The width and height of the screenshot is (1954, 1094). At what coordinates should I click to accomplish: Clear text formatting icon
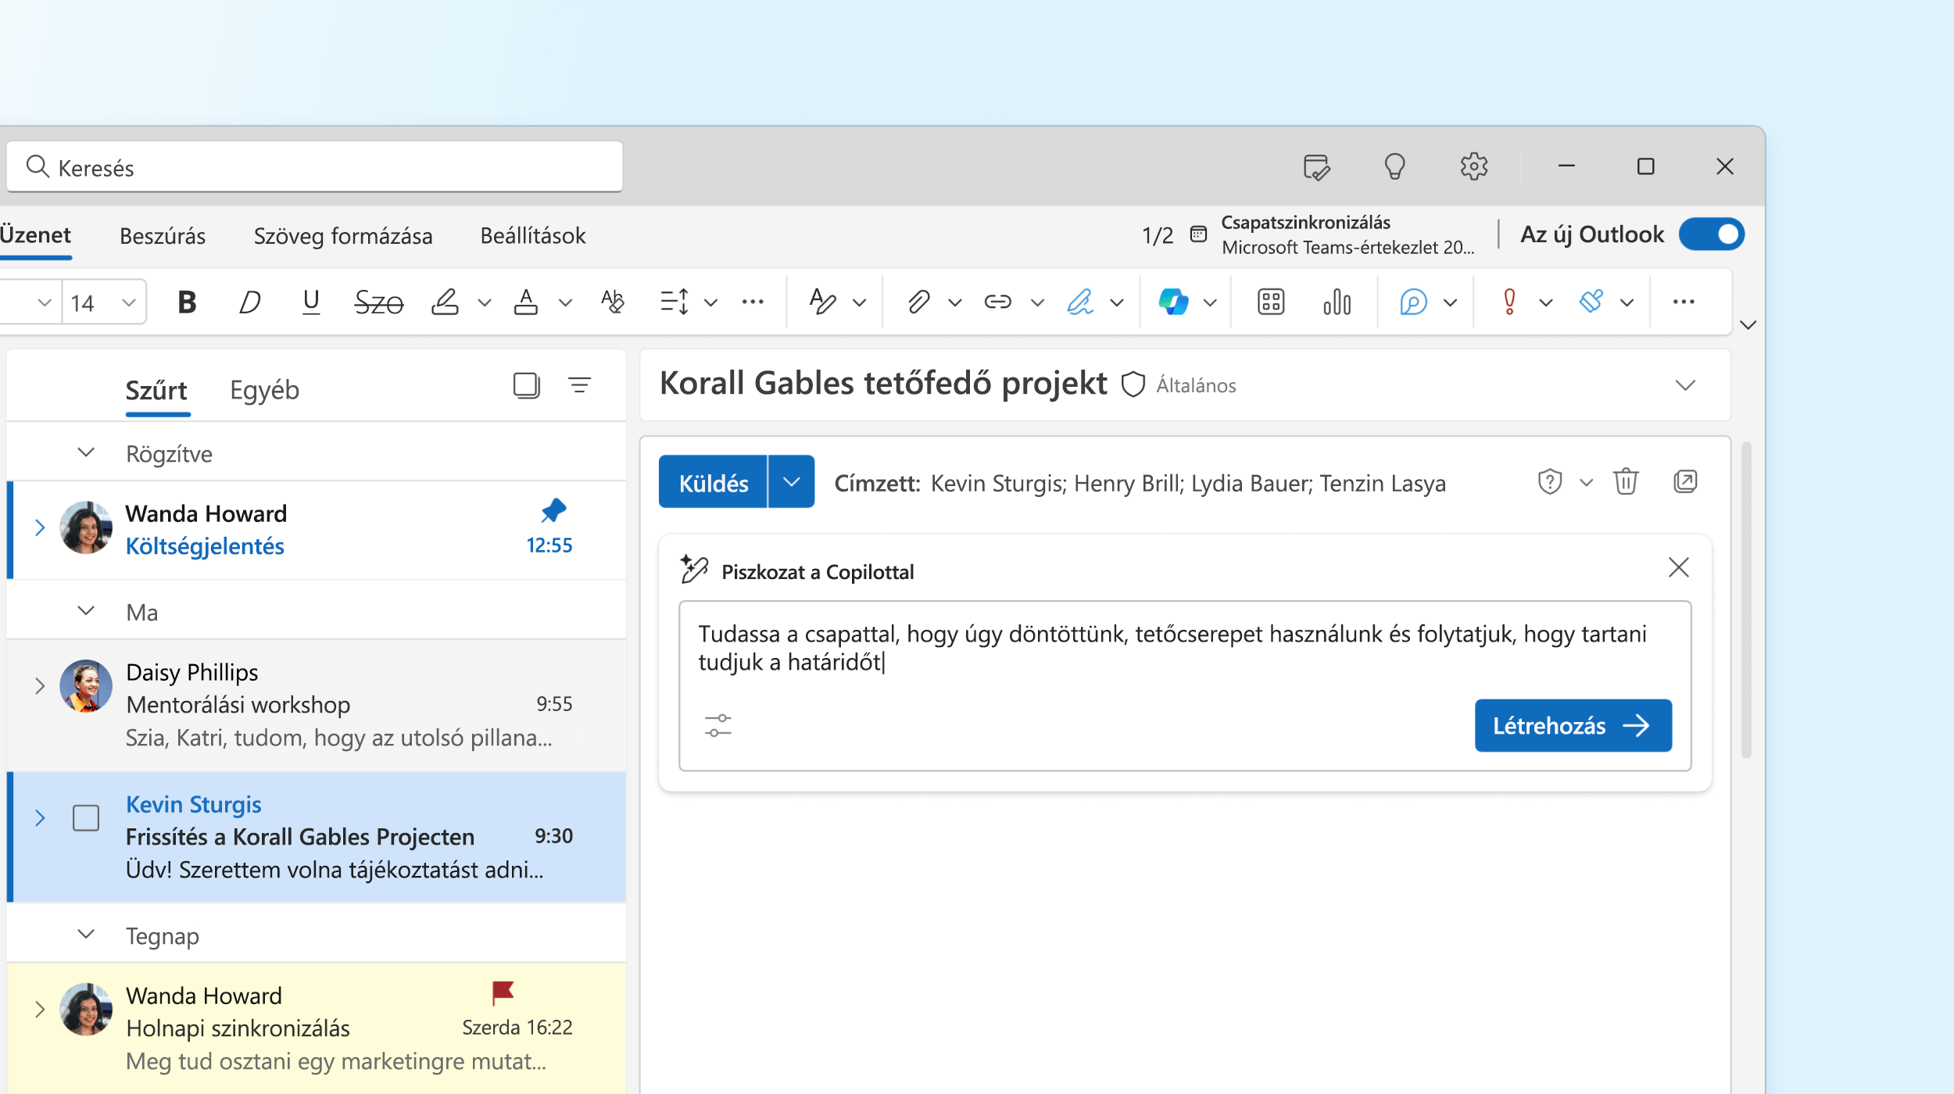(613, 302)
